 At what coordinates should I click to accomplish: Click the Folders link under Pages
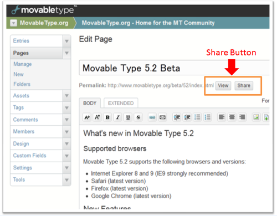(x=22, y=84)
